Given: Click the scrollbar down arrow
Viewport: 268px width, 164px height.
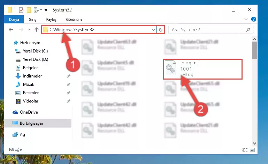Looking at the screenshot, I should click(254, 143).
